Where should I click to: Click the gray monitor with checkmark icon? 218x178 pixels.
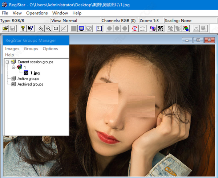tap(89, 29)
